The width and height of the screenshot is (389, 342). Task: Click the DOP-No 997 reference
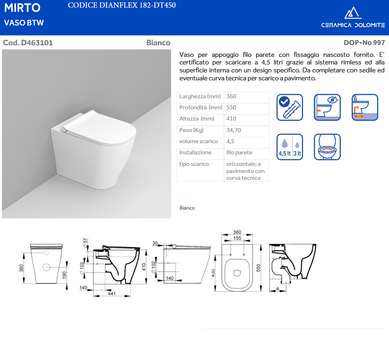tap(364, 43)
